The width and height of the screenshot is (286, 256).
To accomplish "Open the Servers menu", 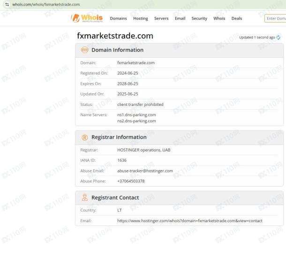I will pyautogui.click(x=161, y=18).
